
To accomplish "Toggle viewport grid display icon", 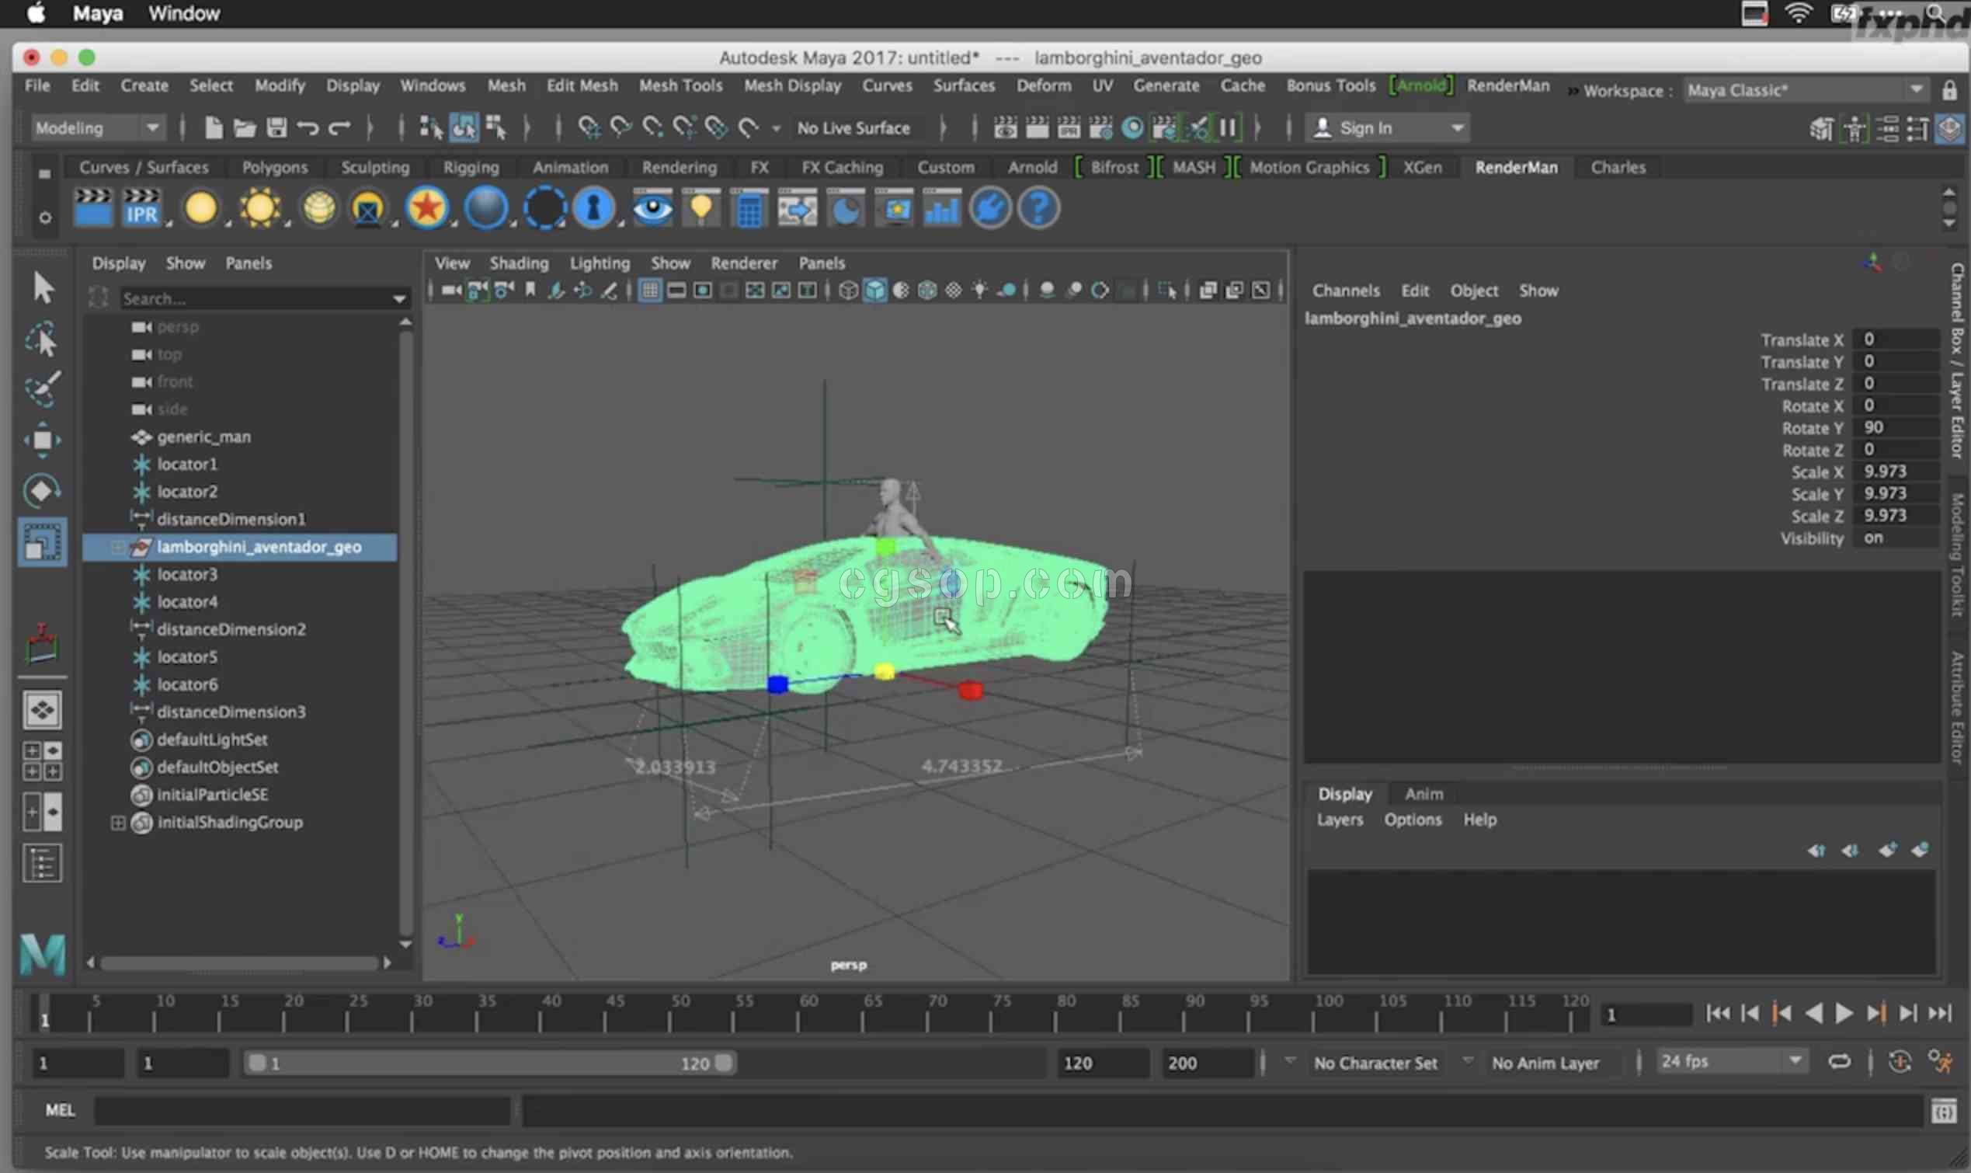I will [649, 291].
